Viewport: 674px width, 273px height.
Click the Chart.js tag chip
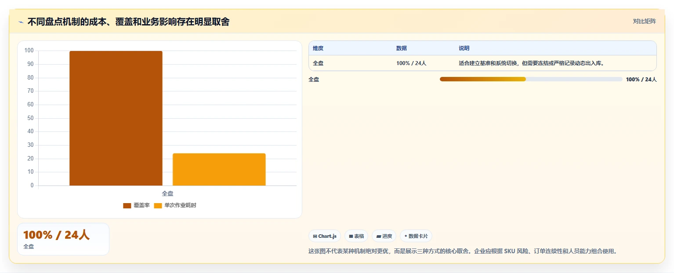click(325, 236)
